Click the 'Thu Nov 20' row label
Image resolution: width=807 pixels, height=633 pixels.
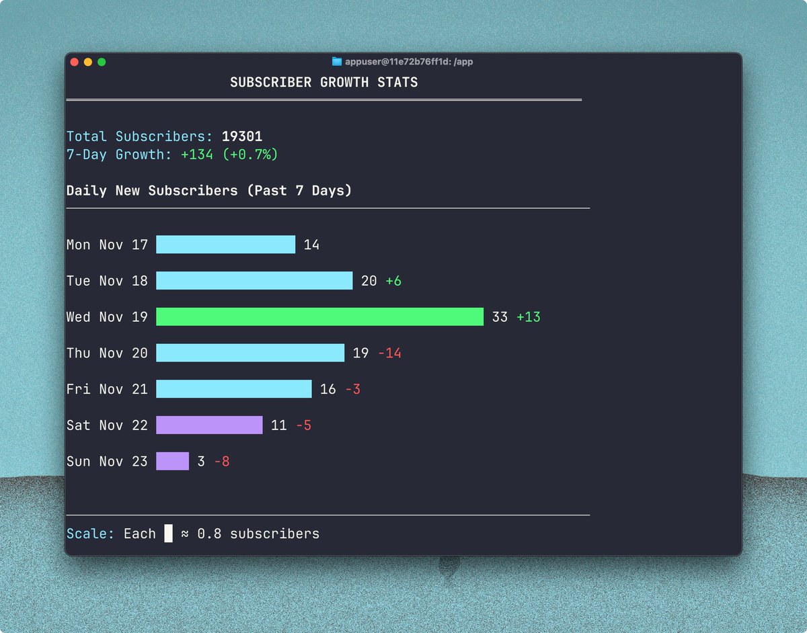coord(107,353)
